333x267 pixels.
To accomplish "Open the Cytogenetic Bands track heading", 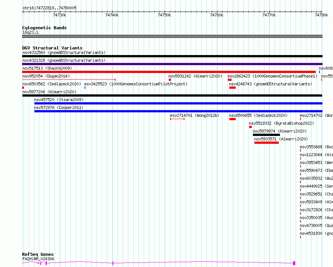I will [45, 28].
